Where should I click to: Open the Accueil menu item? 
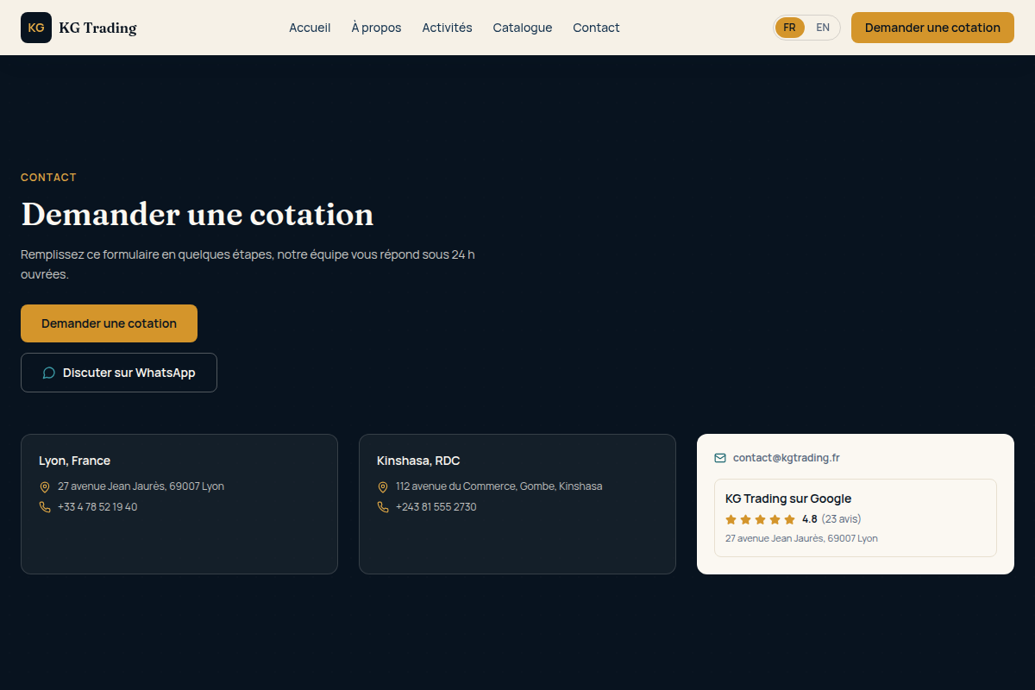310,28
